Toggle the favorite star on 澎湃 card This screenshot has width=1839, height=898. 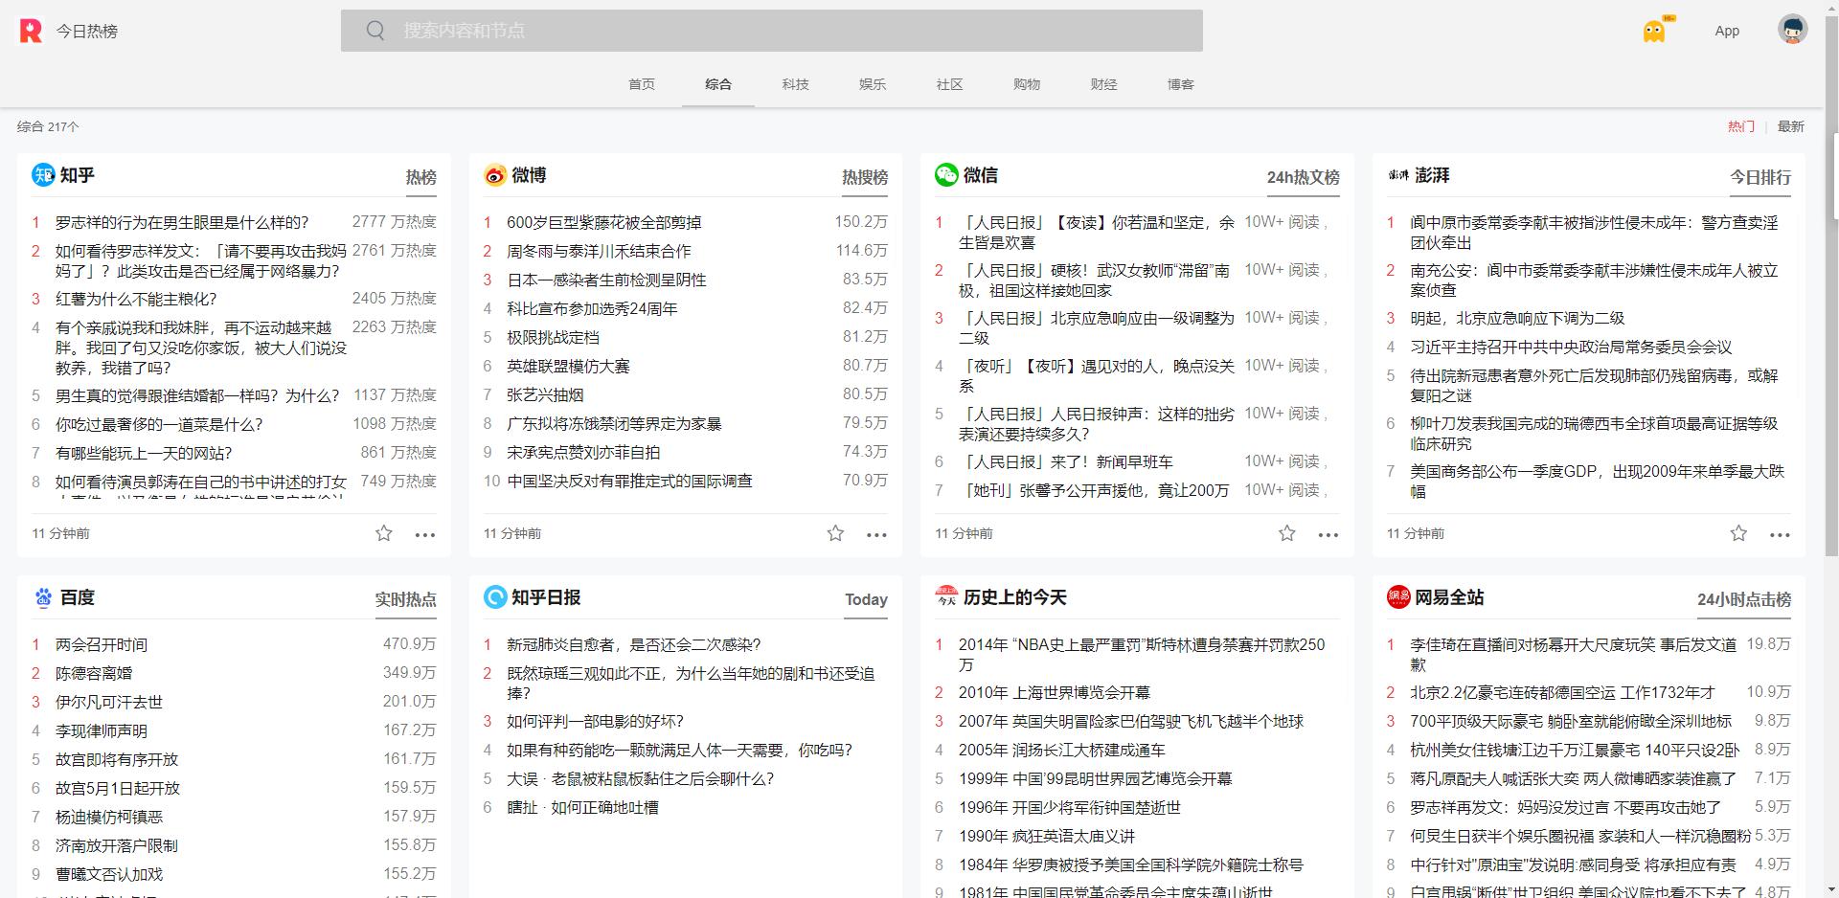pyautogui.click(x=1737, y=533)
